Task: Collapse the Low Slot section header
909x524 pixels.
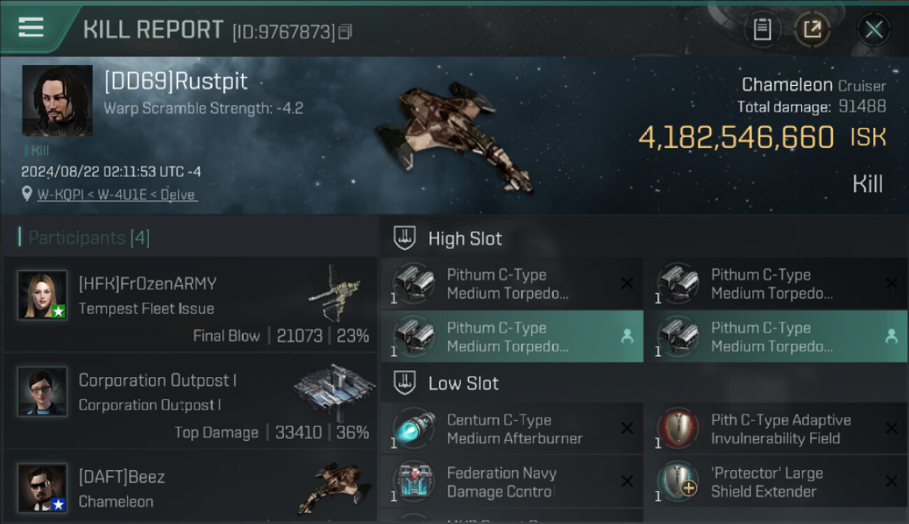Action: [x=464, y=384]
